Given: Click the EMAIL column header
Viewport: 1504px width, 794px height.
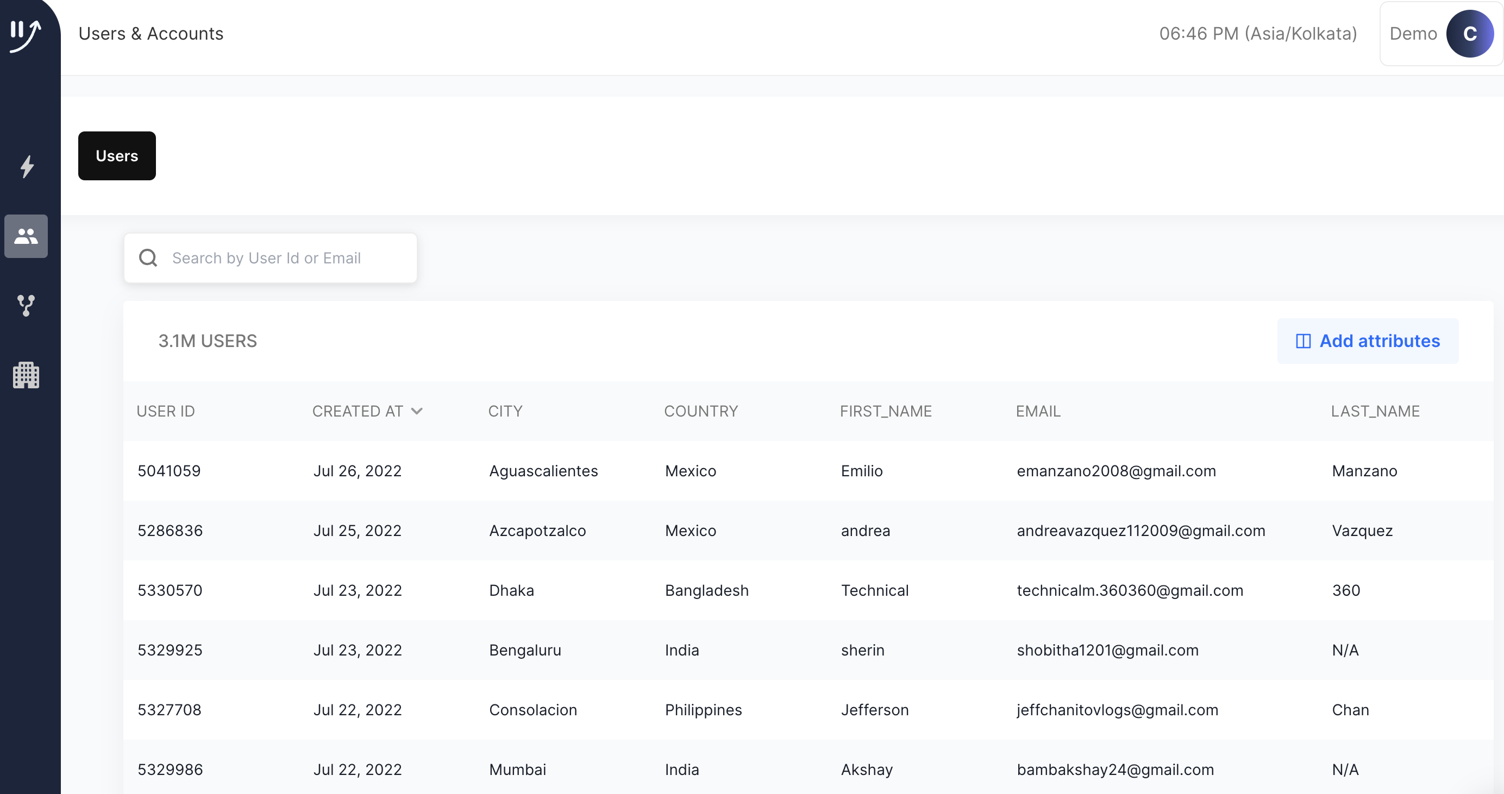Looking at the screenshot, I should click(1037, 411).
